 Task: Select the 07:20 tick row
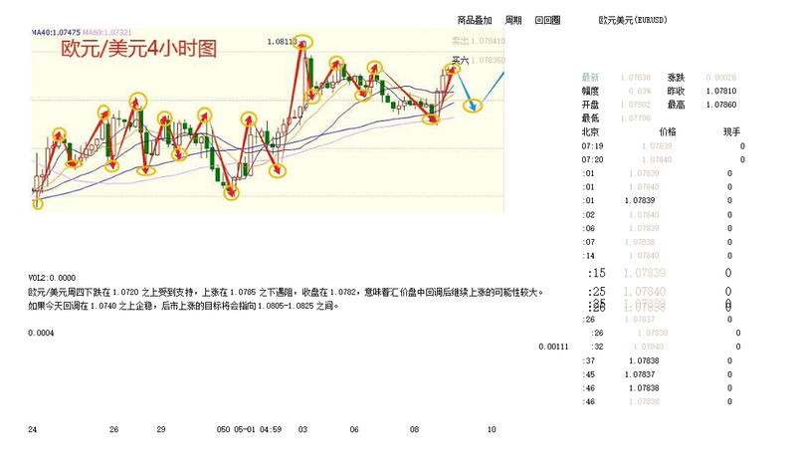point(663,159)
